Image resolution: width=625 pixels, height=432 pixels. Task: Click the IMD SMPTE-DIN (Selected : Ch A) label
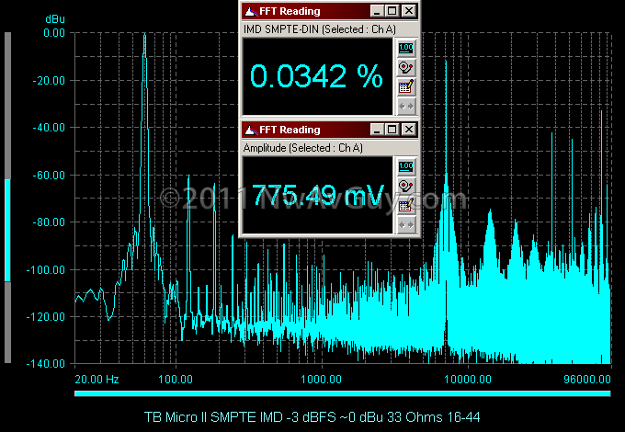pyautogui.click(x=320, y=29)
